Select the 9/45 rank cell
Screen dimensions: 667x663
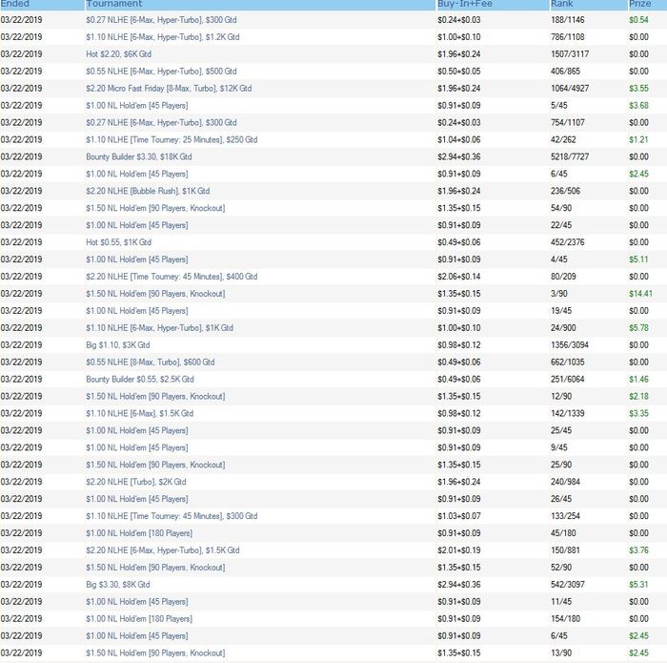pos(559,447)
